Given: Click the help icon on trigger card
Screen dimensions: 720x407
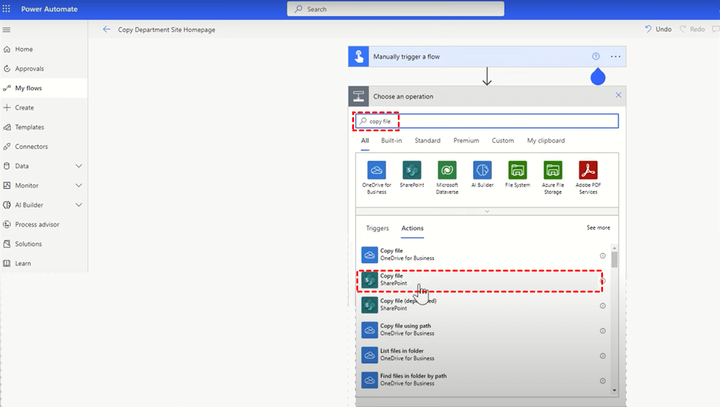Looking at the screenshot, I should pyautogui.click(x=596, y=56).
